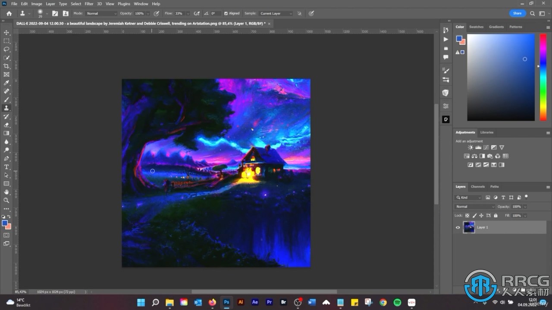Viewport: 552px width, 310px height.
Task: Open the layer blend mode Normal dropdown
Action: click(475, 207)
